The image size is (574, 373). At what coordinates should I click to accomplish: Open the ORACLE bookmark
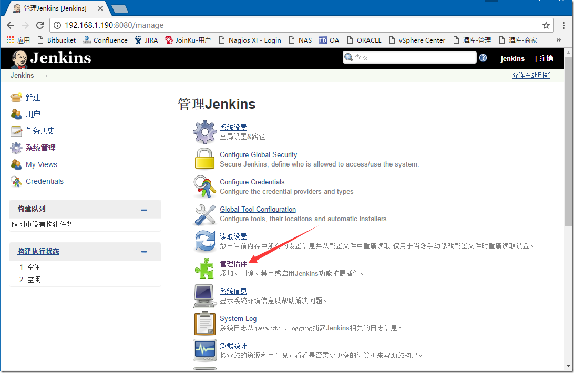click(364, 40)
